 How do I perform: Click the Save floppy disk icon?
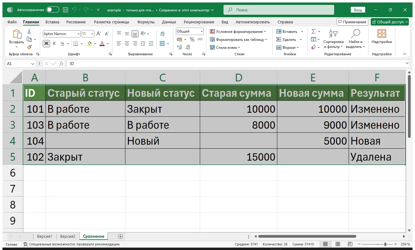(x=65, y=10)
